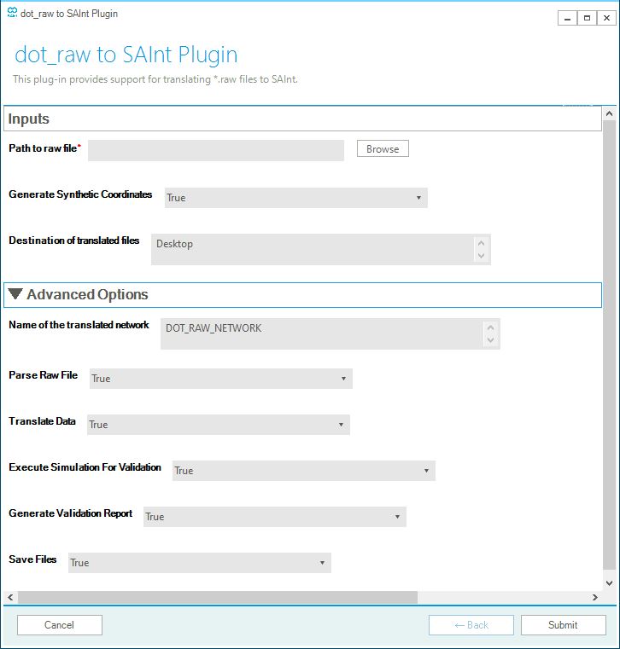620x649 pixels.
Task: Click the translated network name field
Action: coord(322,334)
